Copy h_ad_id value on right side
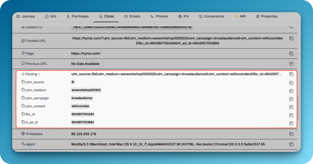 pyautogui.click(x=291, y=123)
